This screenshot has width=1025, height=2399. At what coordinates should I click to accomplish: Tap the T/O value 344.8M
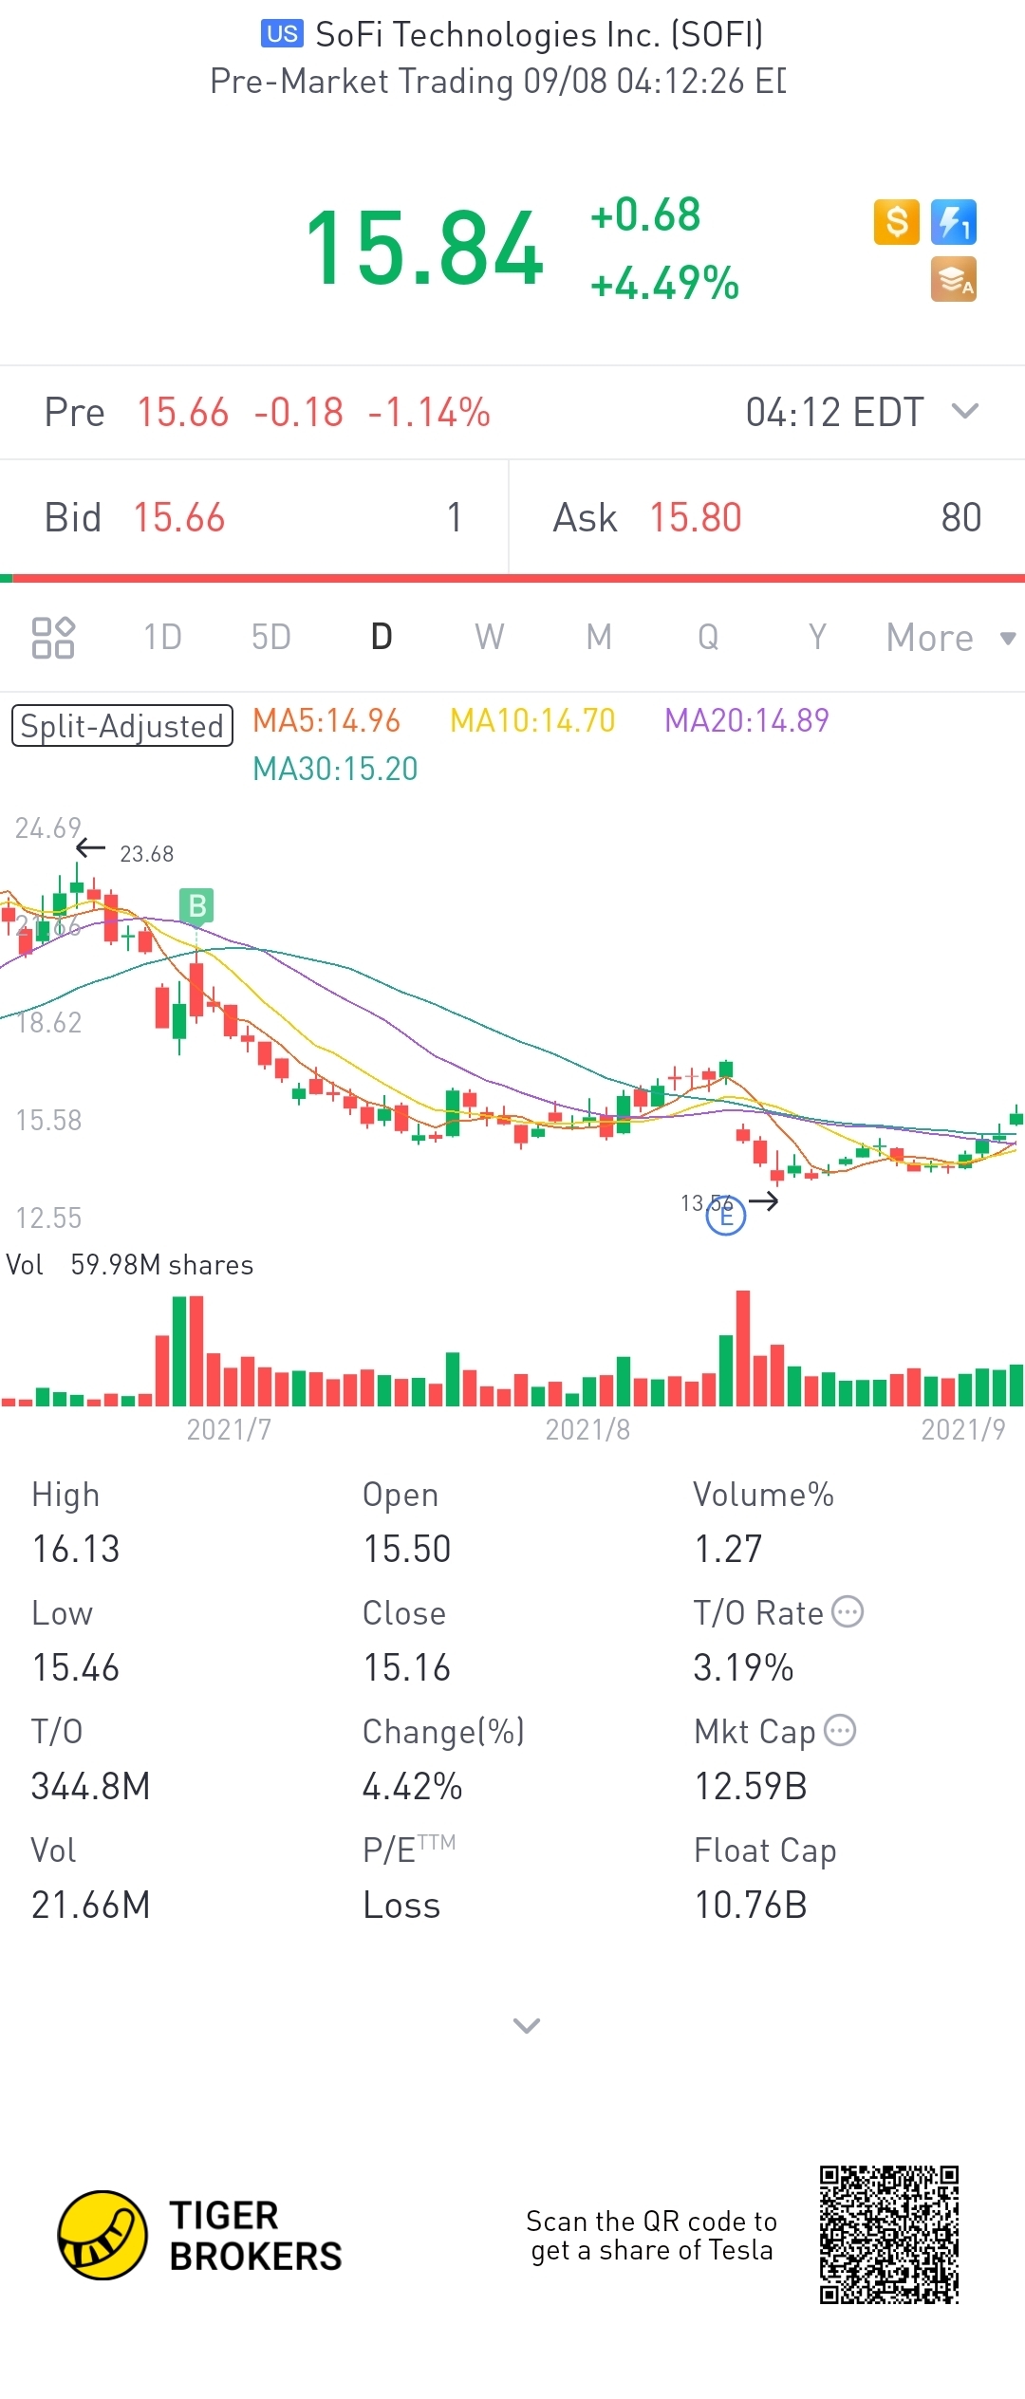tap(91, 1787)
